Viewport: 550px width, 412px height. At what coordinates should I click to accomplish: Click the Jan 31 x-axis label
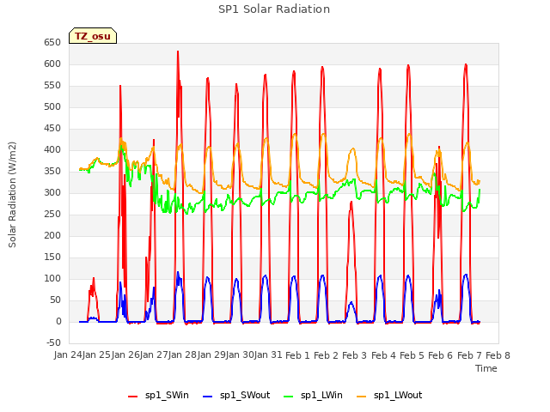click(x=268, y=355)
